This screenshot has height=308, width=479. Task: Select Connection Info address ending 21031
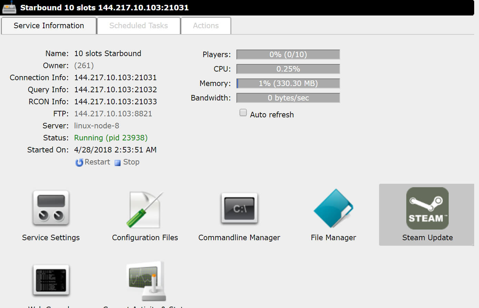tap(115, 77)
